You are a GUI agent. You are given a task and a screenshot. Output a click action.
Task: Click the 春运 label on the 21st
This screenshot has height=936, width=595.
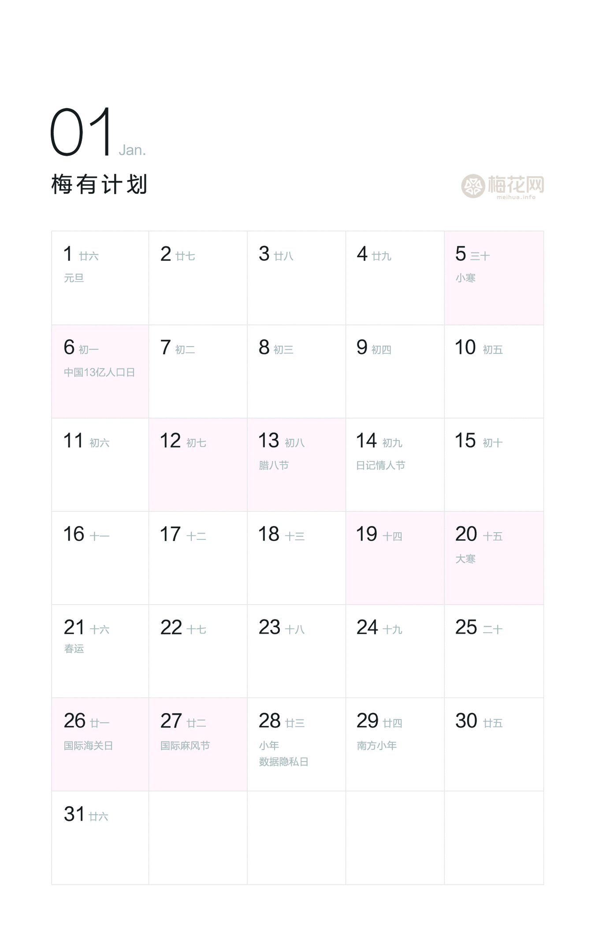tap(74, 649)
